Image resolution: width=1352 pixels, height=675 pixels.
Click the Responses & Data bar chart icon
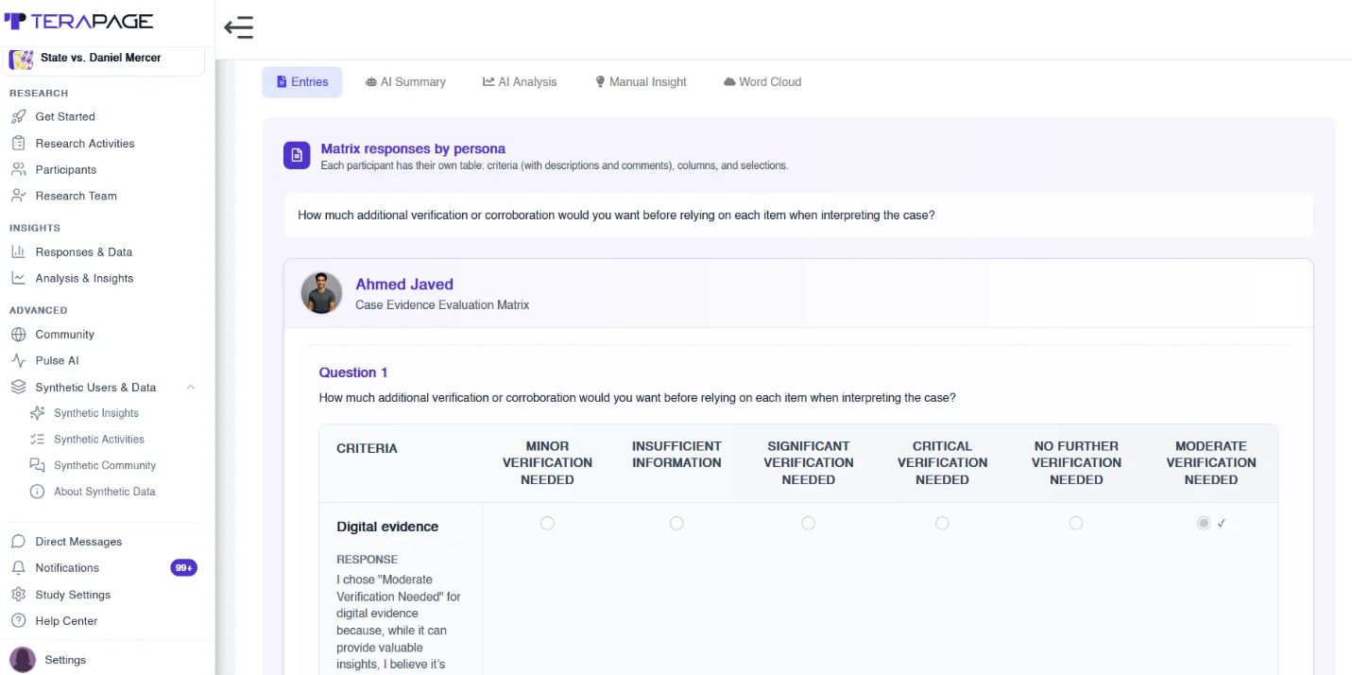coord(18,251)
